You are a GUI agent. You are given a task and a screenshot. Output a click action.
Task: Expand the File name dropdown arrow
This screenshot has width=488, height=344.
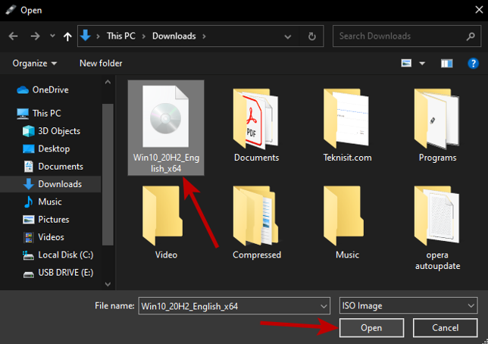324,306
